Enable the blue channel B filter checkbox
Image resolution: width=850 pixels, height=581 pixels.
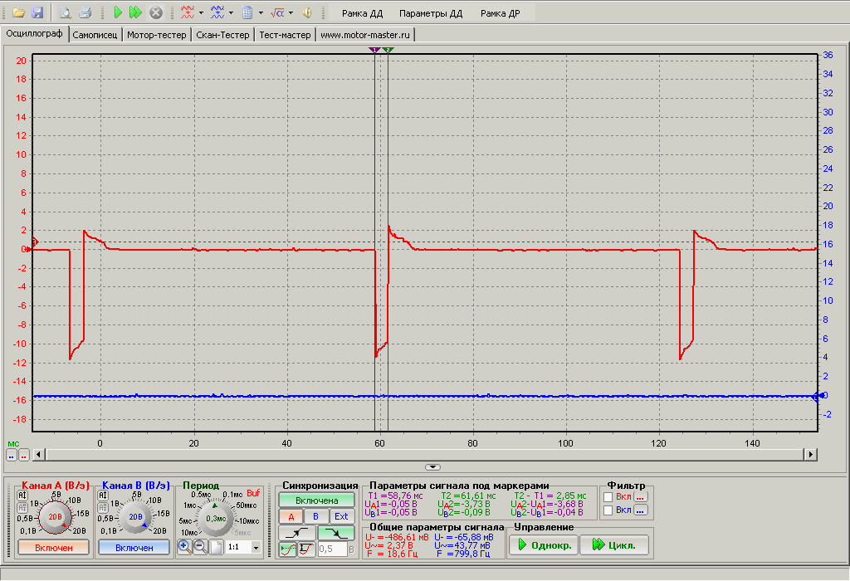click(x=608, y=510)
